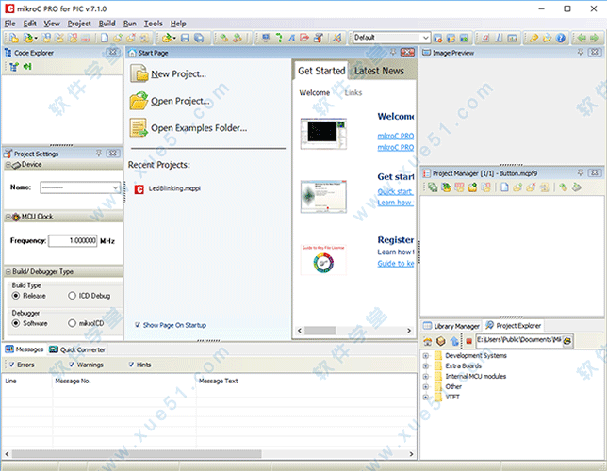
Task: Click New Project on Start Page
Action: pyautogui.click(x=169, y=73)
